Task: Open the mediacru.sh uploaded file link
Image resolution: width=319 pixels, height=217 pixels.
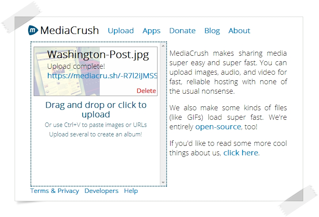Action: point(102,75)
